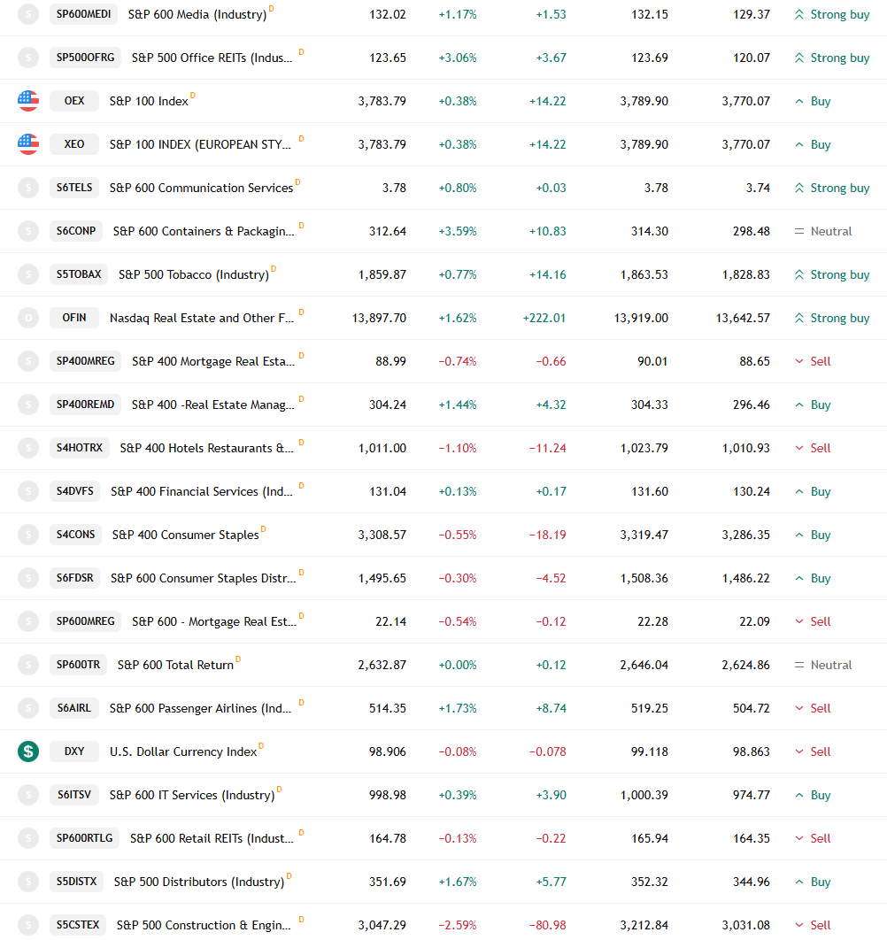Open S&P 600 Total Return link
The width and height of the screenshot is (887, 940).
point(175,665)
